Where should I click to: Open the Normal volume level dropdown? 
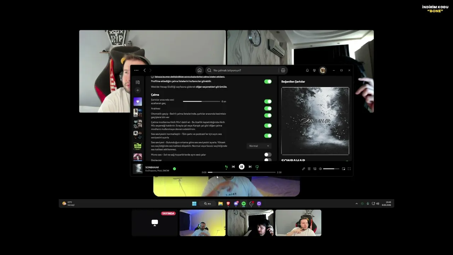pos(259,146)
